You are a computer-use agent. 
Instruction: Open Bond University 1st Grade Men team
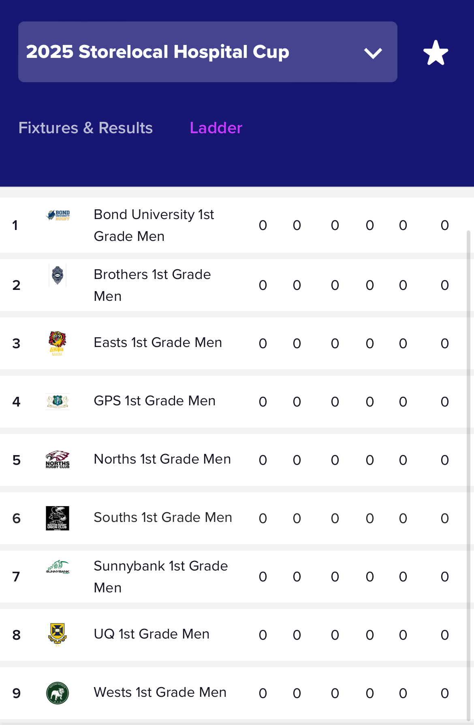pos(154,225)
